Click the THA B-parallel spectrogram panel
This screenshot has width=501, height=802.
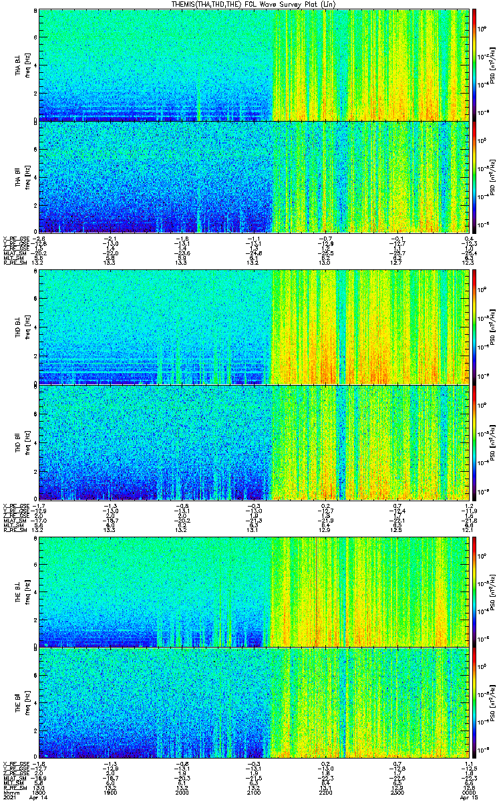253,176
